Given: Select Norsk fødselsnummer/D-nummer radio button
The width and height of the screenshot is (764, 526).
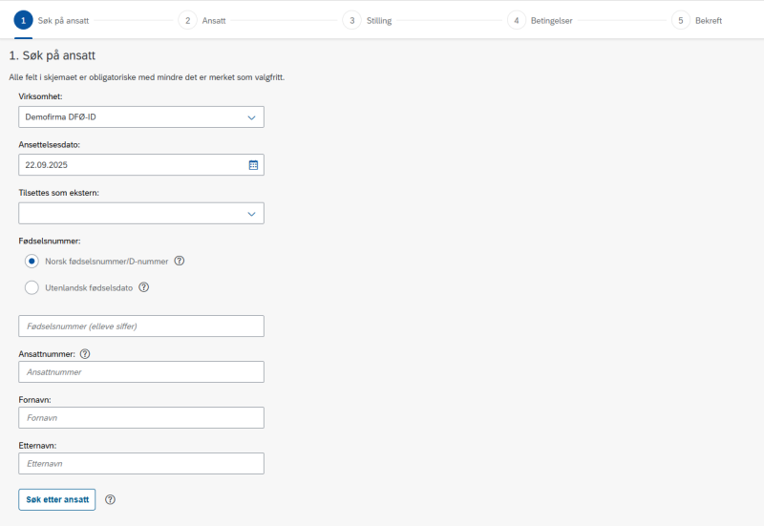Looking at the screenshot, I should (x=32, y=261).
